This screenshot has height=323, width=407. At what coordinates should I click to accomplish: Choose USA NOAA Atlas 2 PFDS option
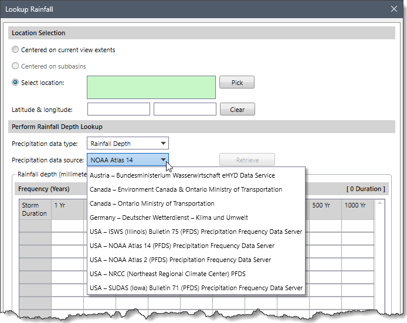click(196, 260)
